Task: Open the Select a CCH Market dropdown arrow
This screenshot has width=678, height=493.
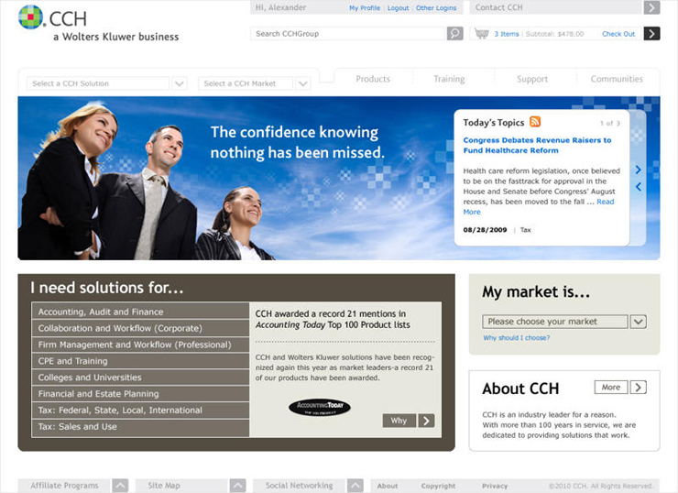Action: 303,83
